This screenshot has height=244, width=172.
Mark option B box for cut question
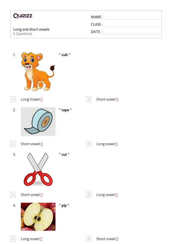tap(89, 195)
